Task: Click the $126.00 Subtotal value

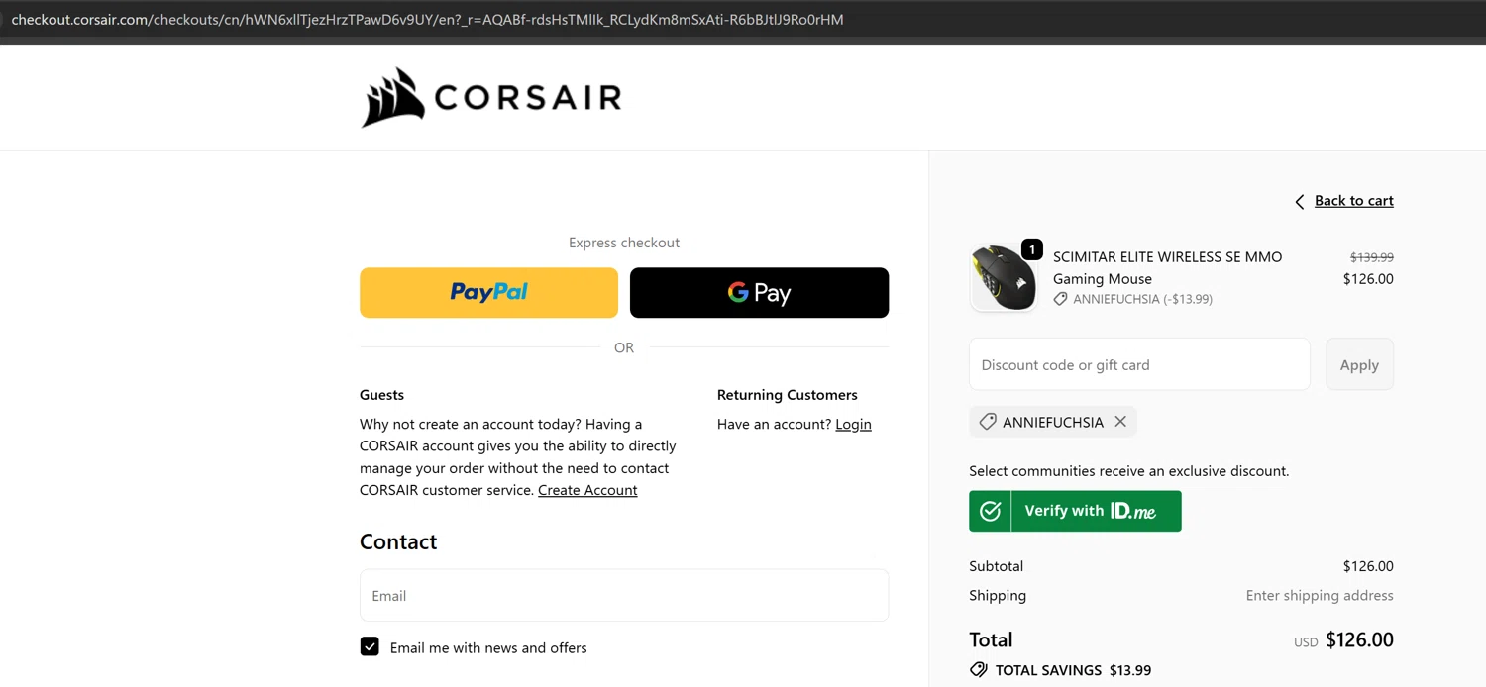Action: [x=1368, y=566]
